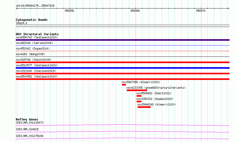Click the Cytogenetic Bands track title

pyautogui.click(x=32, y=20)
